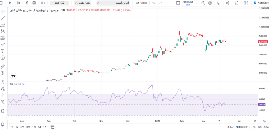Select the 839,501 current price label
The height and width of the screenshot is (129, 270).
262,42
